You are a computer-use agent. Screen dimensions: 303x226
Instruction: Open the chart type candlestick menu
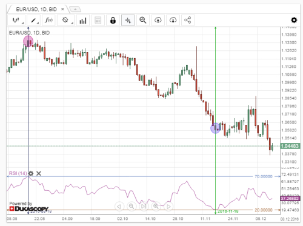pyautogui.click(x=16, y=20)
